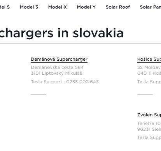Viewport: 161px width, 151px height.
Task: Go to the Model Y page
Action: click(x=86, y=7)
